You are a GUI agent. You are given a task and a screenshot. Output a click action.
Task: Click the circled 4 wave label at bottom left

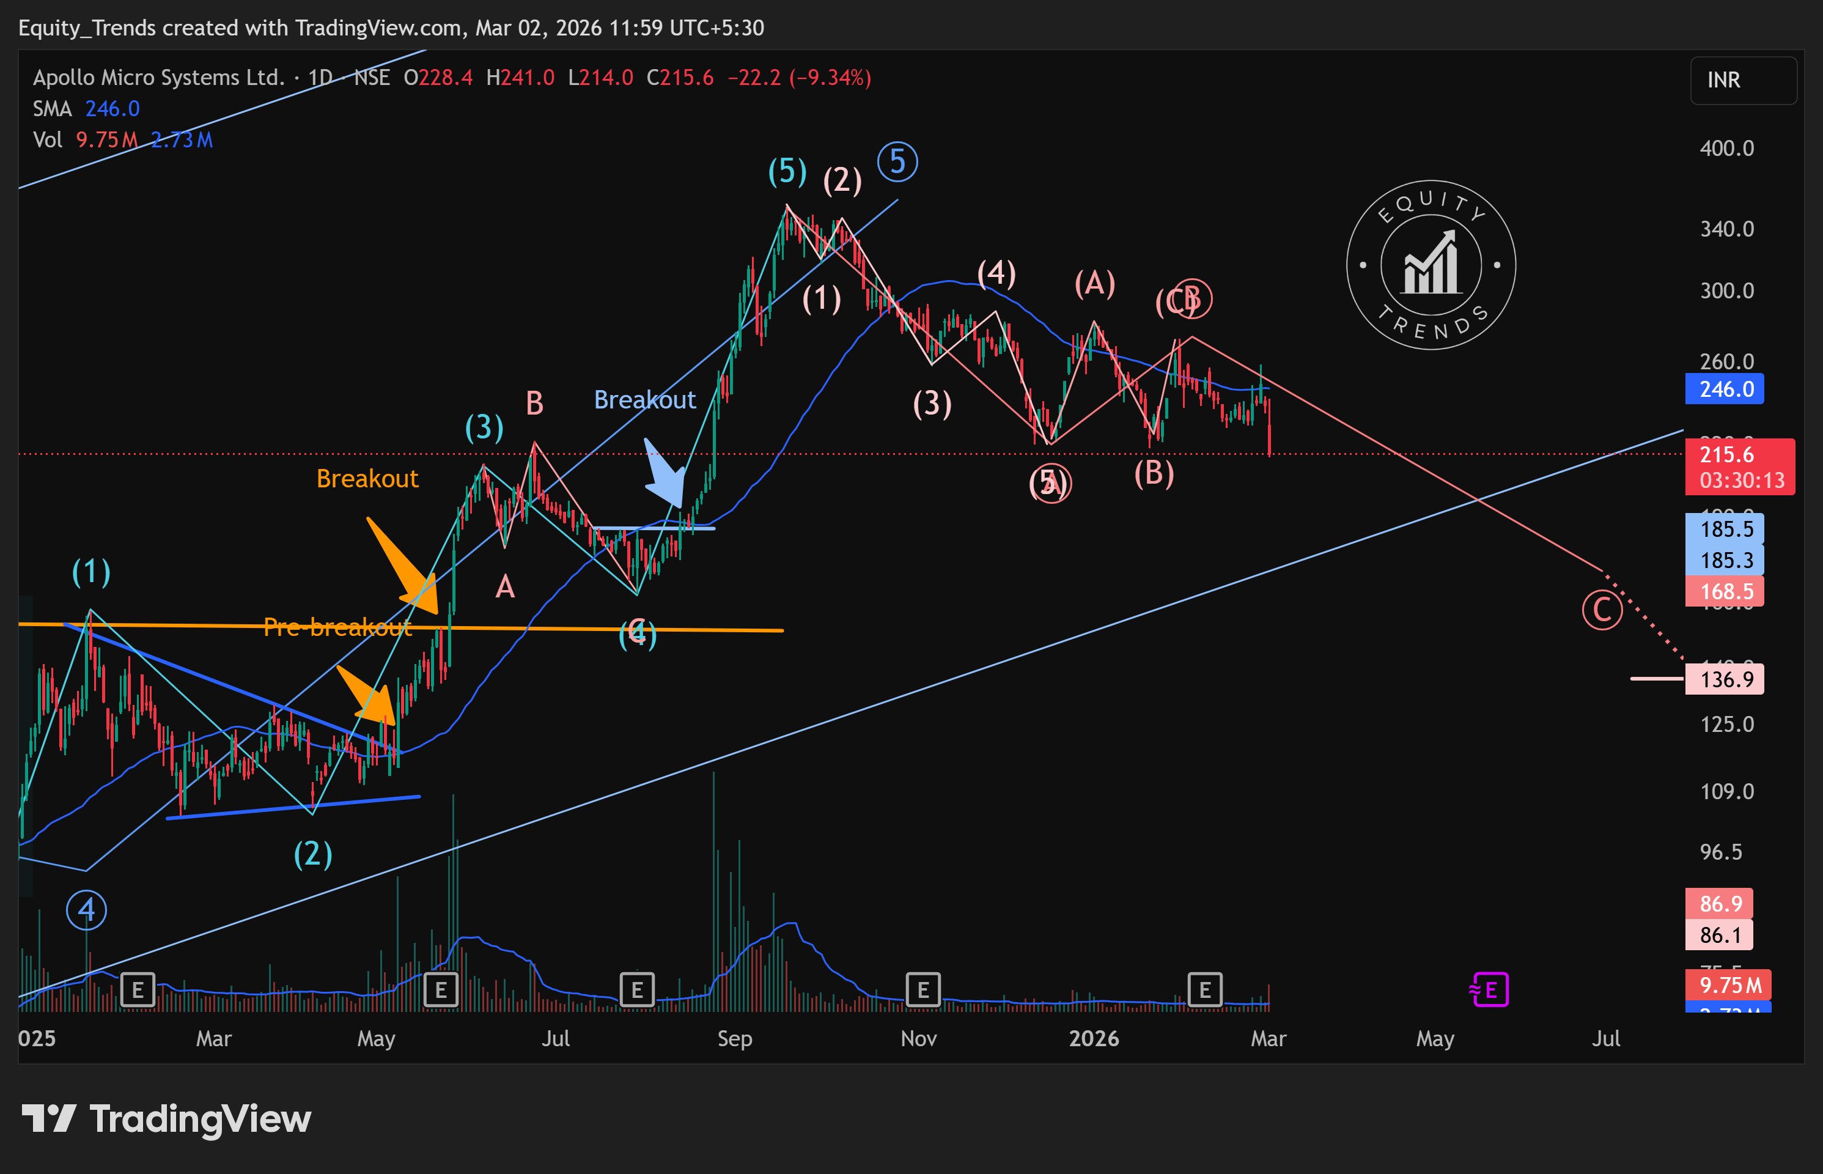click(86, 909)
